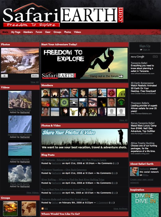Click View All members link
This screenshot has height=217, width=161.
pyautogui.click(x=123, y=120)
